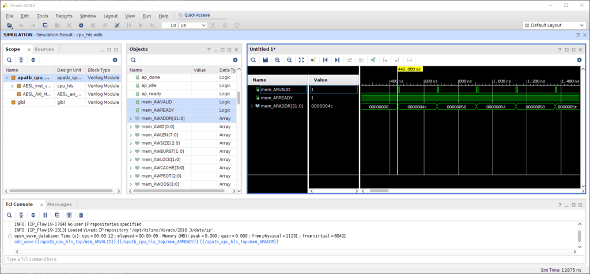590x274 pixels.
Task: Open the Layout menu
Action: 111,16
